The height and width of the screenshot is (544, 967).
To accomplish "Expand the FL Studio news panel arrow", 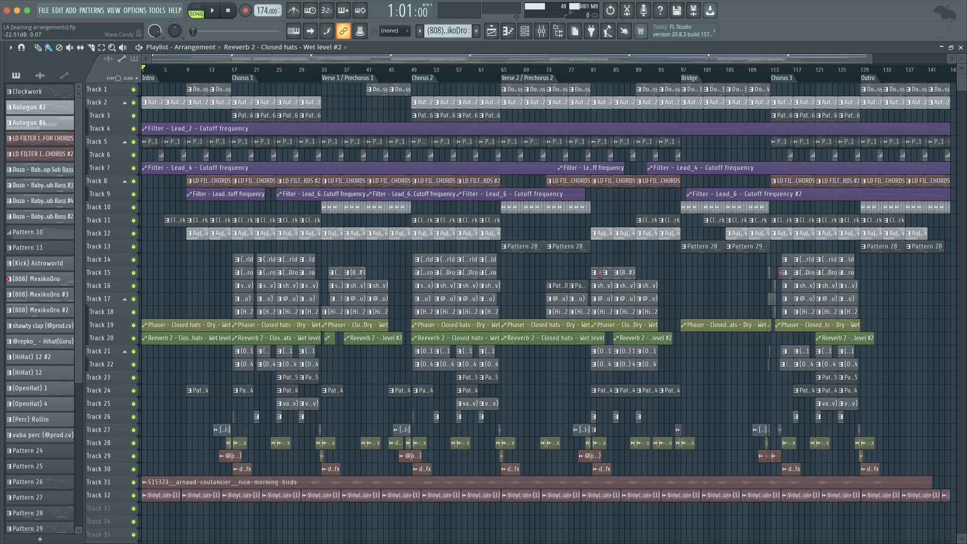I will click(x=714, y=31).
